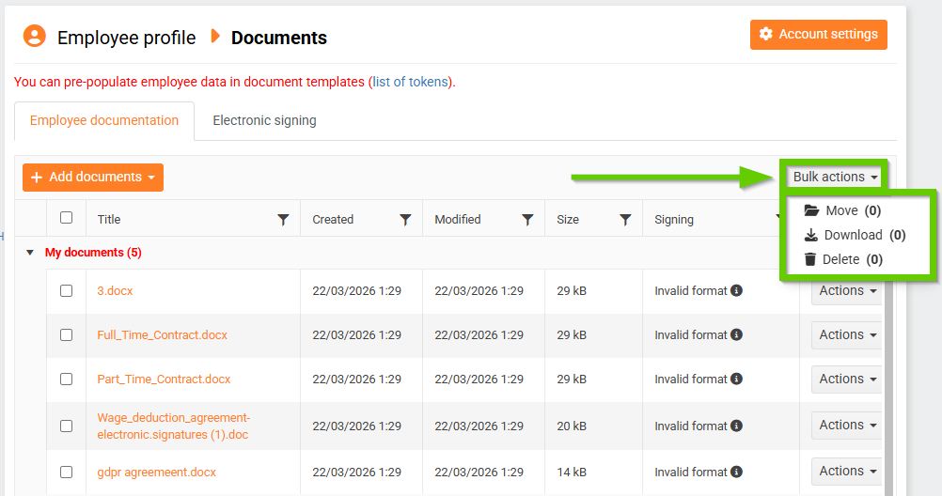The image size is (942, 496).
Task: Click info icon for Part_Time_Contract.docx signing status
Action: click(736, 379)
